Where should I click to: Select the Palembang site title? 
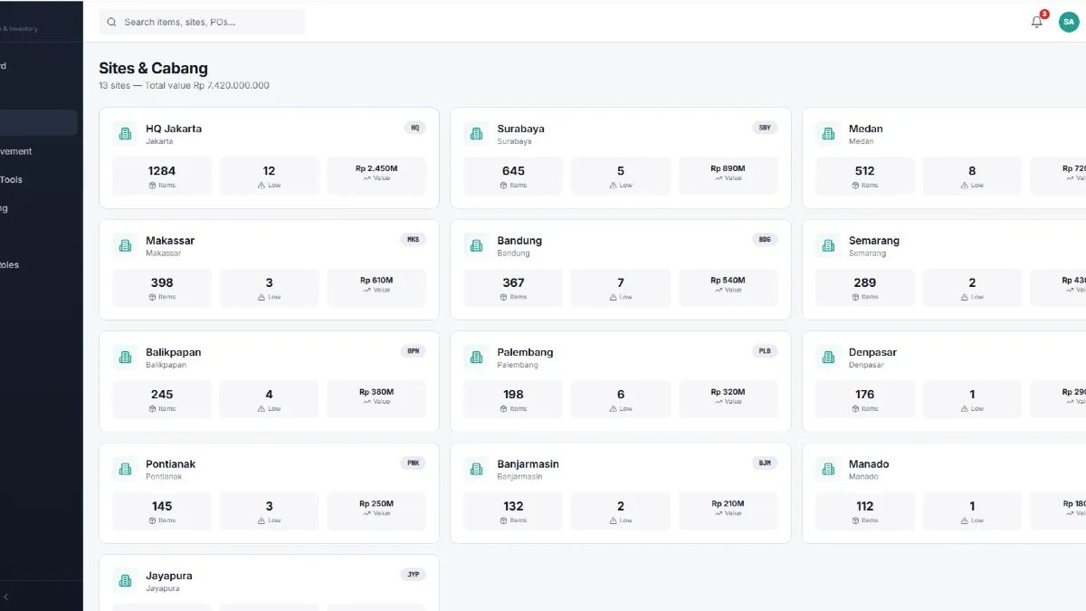[525, 352]
